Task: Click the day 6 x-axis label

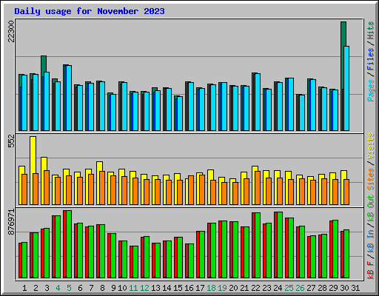Action: [80, 288]
